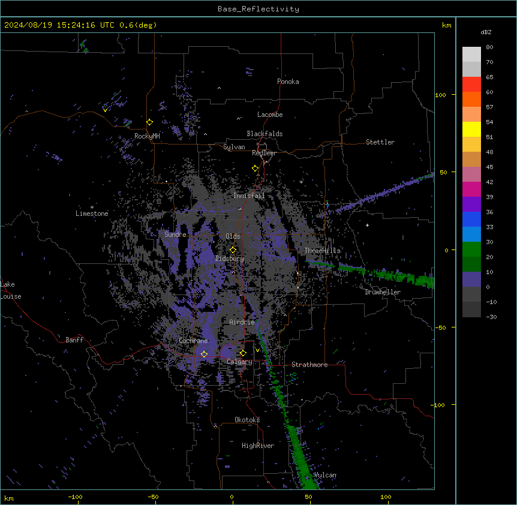Screen dimensions: 517x505
Task: Select the Ponoka city label
Action: pos(288,82)
